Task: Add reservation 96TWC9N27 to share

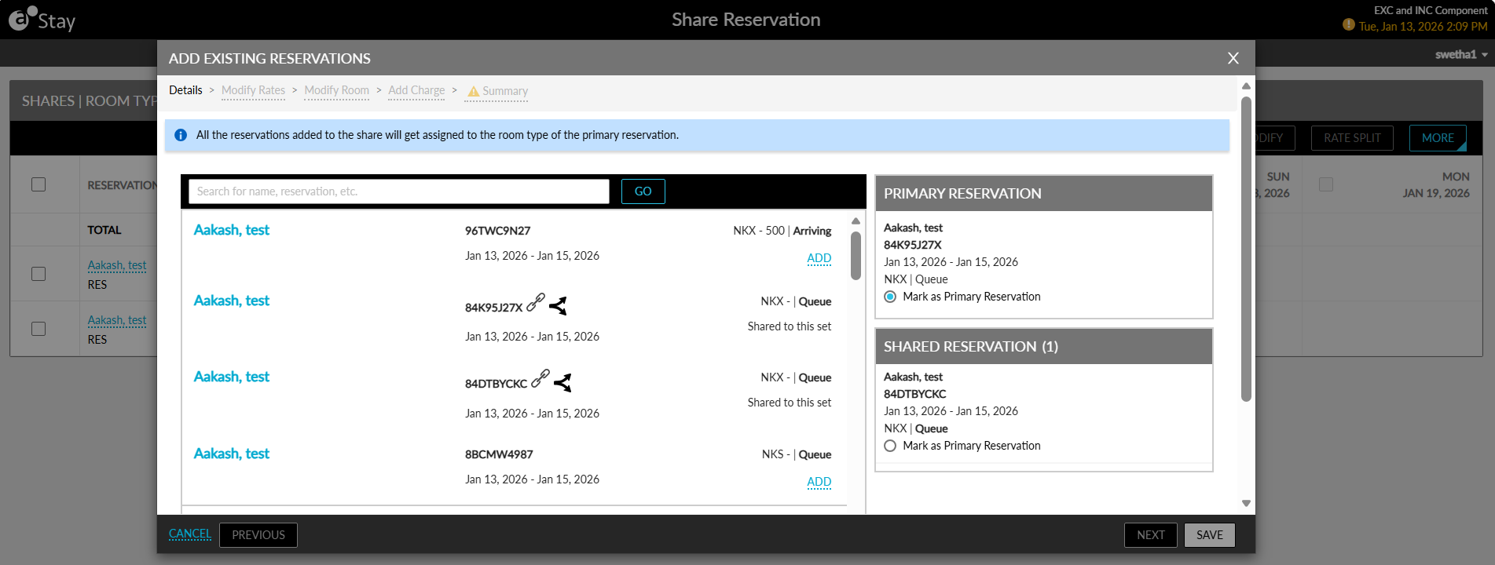Action: pyautogui.click(x=819, y=258)
